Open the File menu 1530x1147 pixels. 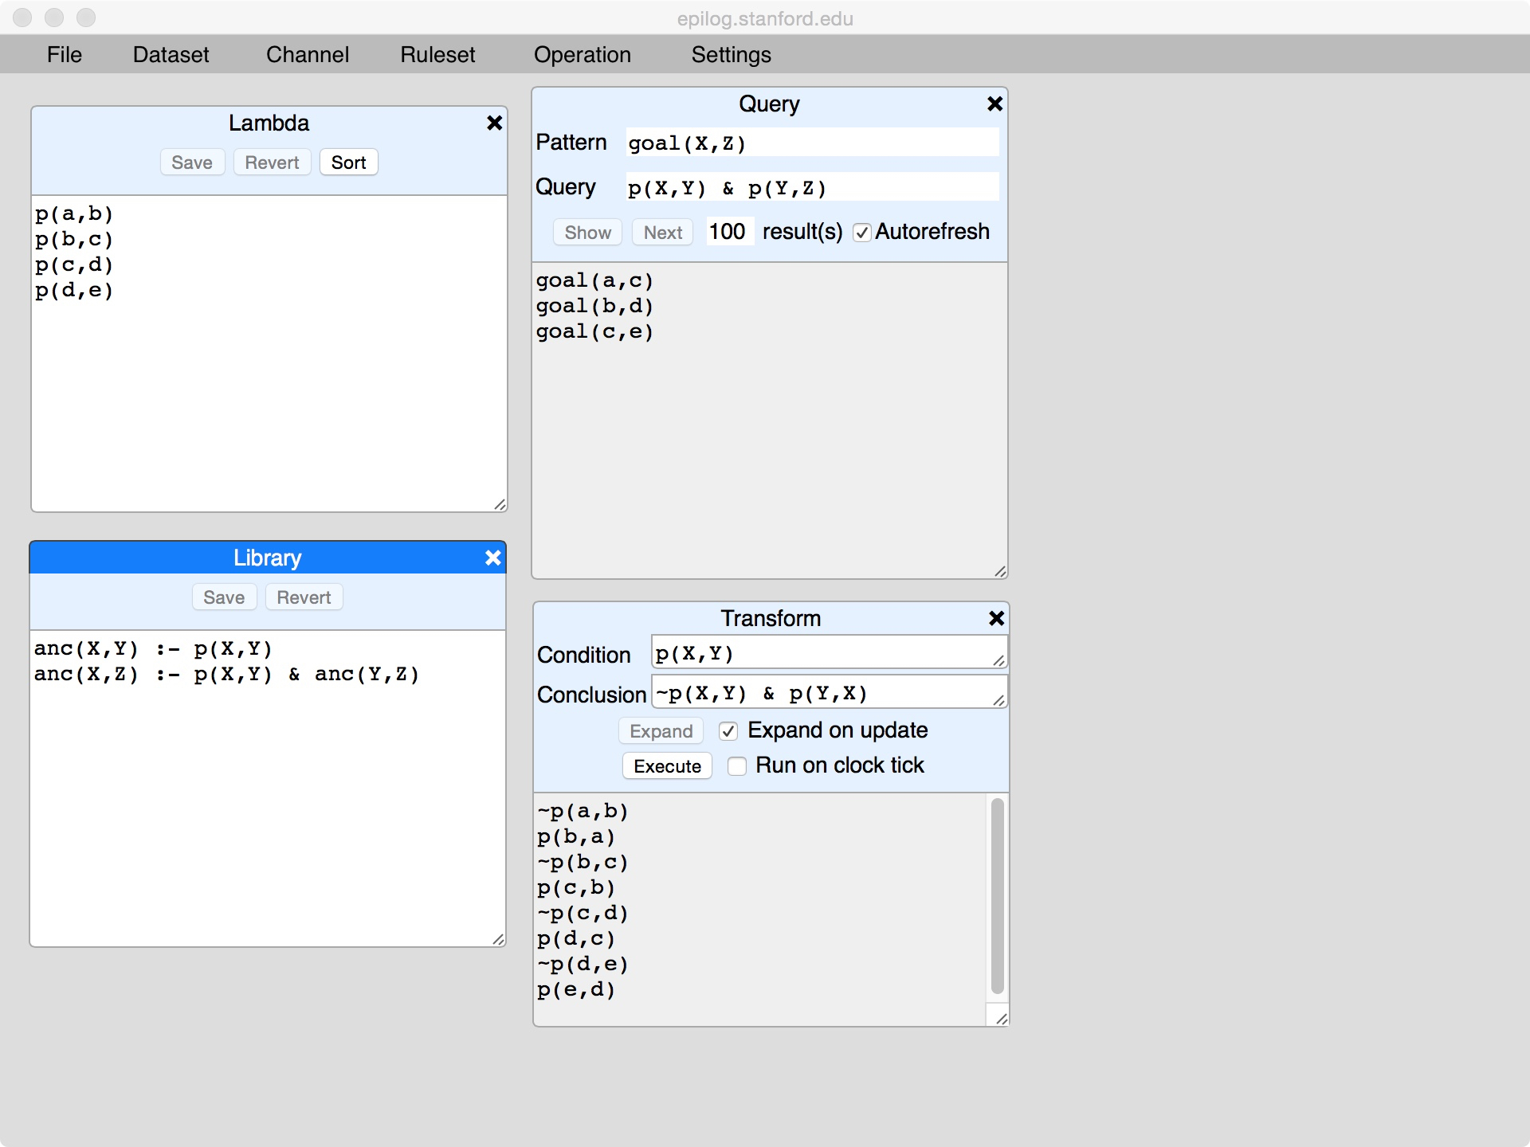[64, 54]
